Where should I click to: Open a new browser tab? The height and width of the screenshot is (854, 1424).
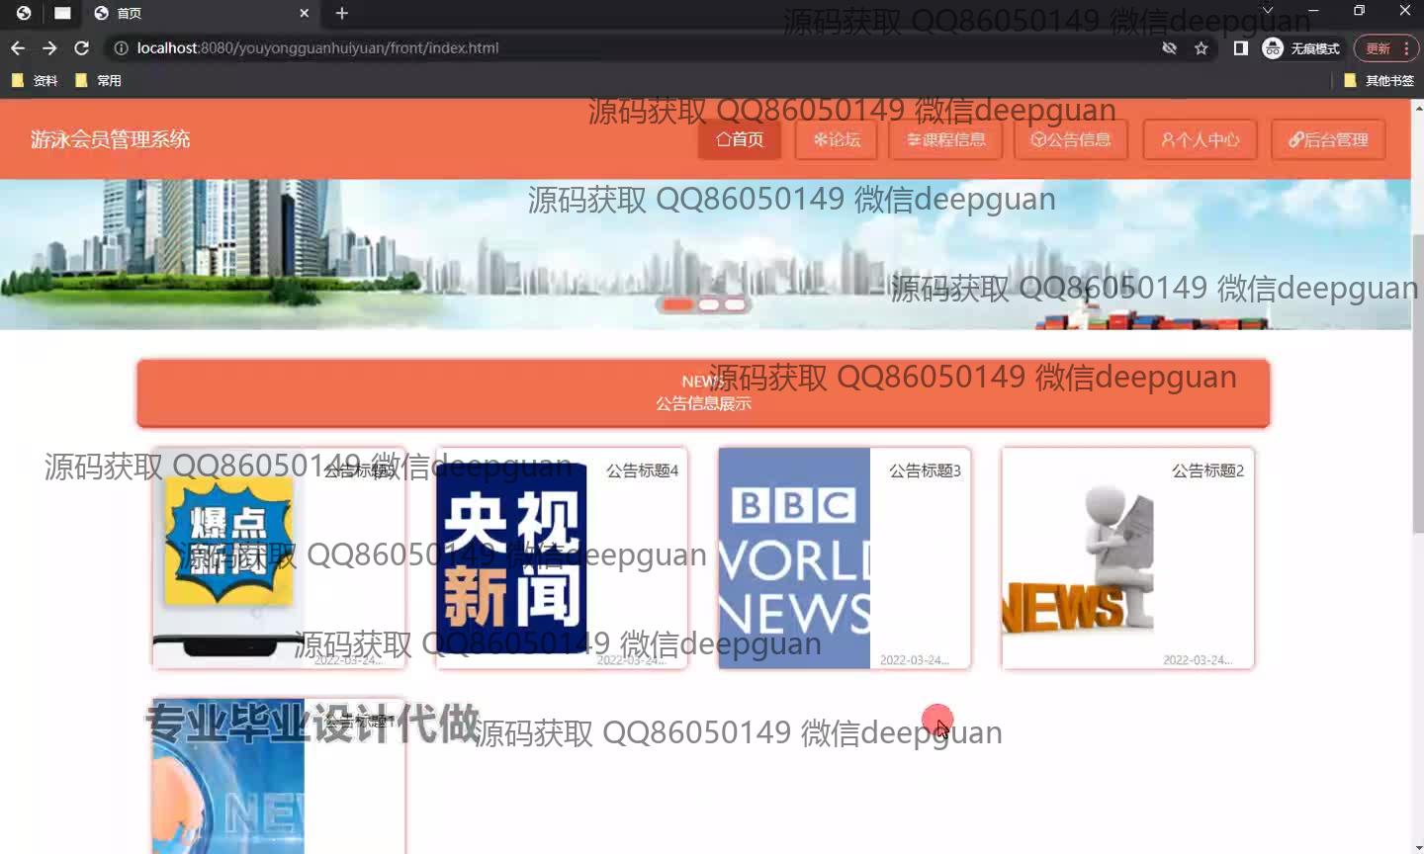(x=342, y=13)
